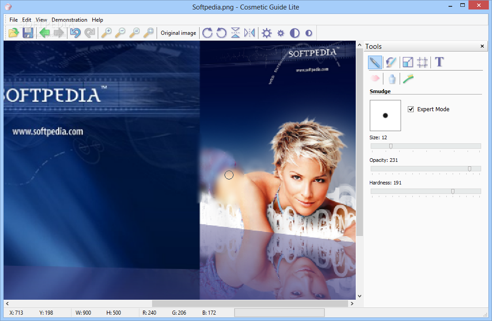Viewport: 492px width, 321px height.
Task: Save the image with the floppy disk icon
Action: coord(28,33)
